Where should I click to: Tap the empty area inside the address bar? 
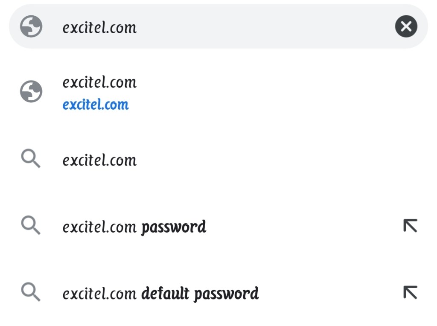[265, 26]
